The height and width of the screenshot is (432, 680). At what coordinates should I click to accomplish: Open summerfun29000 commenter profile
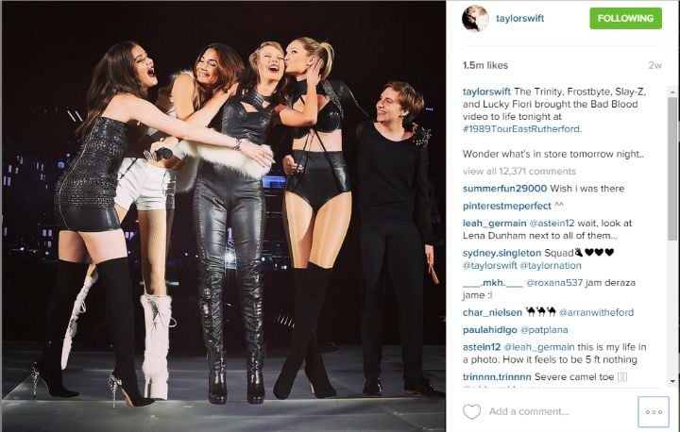coord(504,189)
